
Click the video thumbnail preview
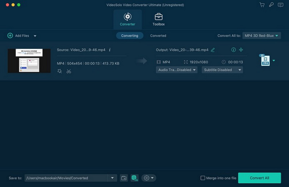coord(29,61)
